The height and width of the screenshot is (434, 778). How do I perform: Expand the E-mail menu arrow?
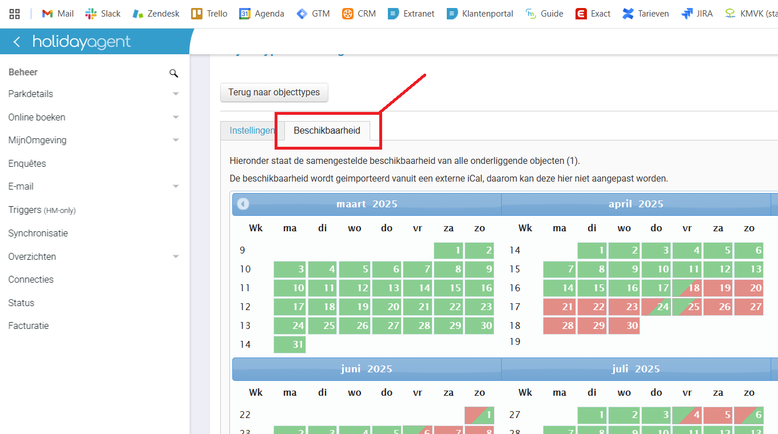[176, 187]
